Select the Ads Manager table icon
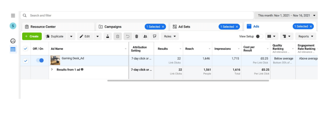The height and width of the screenshot is (115, 325). [13, 49]
